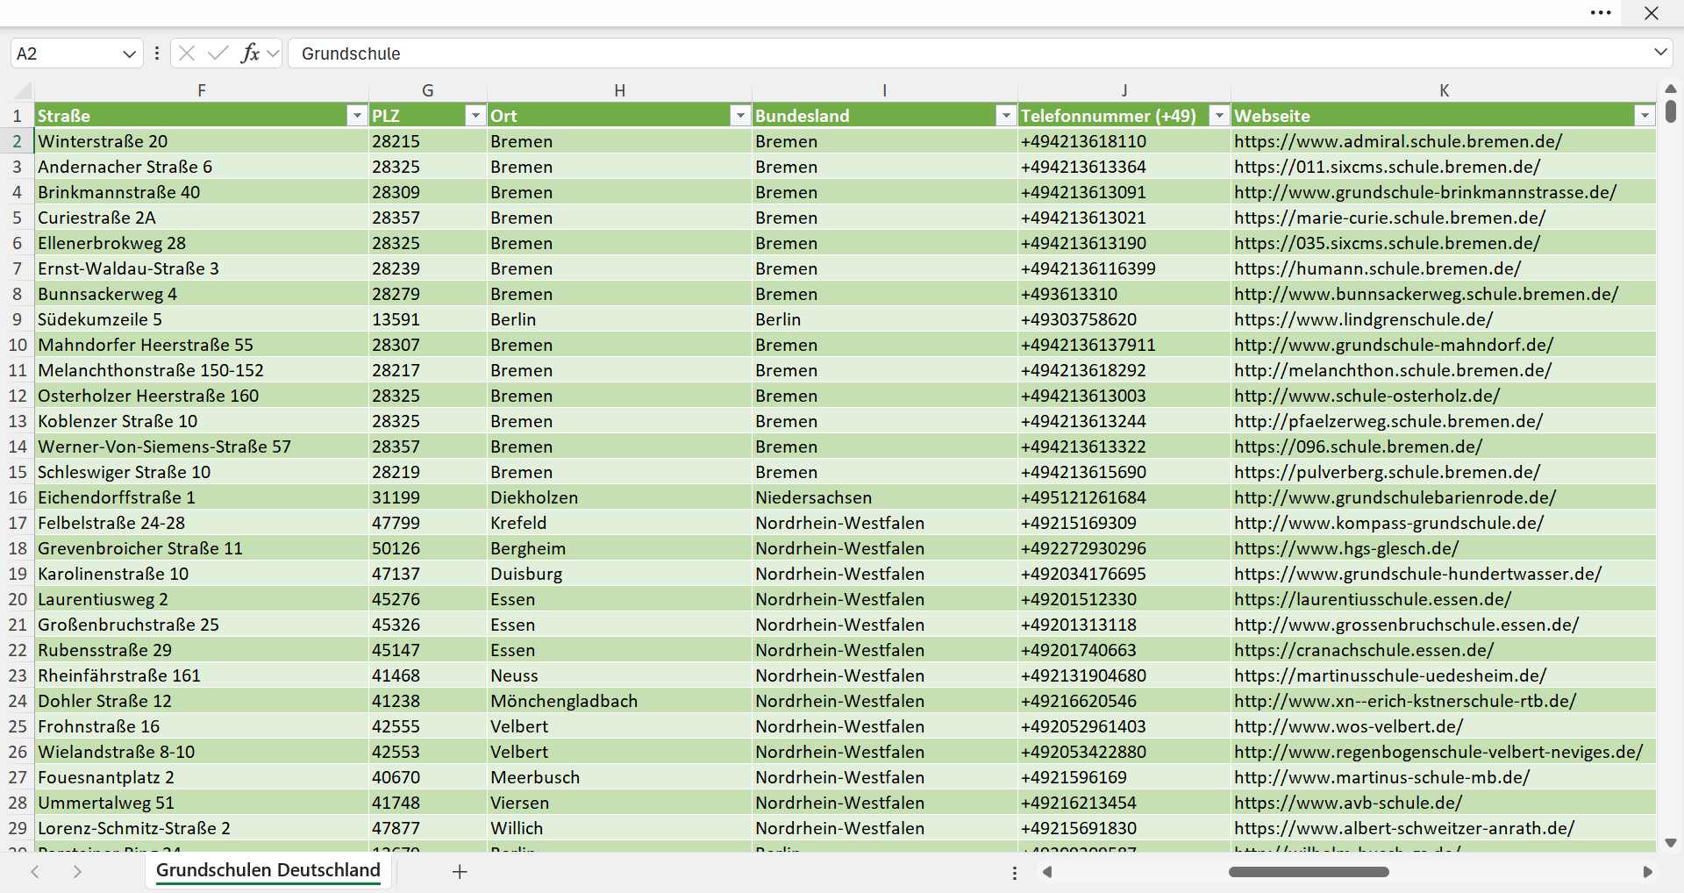
Task: Add a new sheet with the plus icon
Action: tap(460, 871)
